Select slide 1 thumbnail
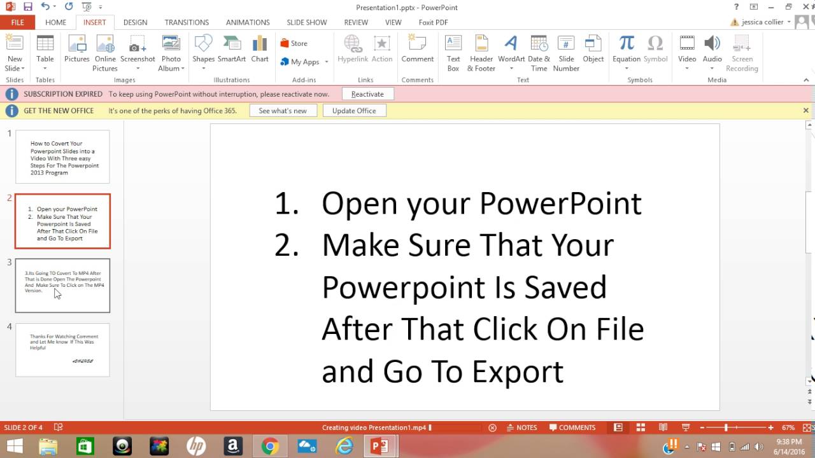815x458 pixels. (62, 156)
